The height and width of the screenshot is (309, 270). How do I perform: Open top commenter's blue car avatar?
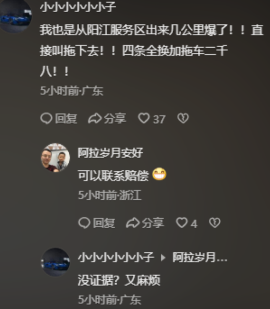16,16
